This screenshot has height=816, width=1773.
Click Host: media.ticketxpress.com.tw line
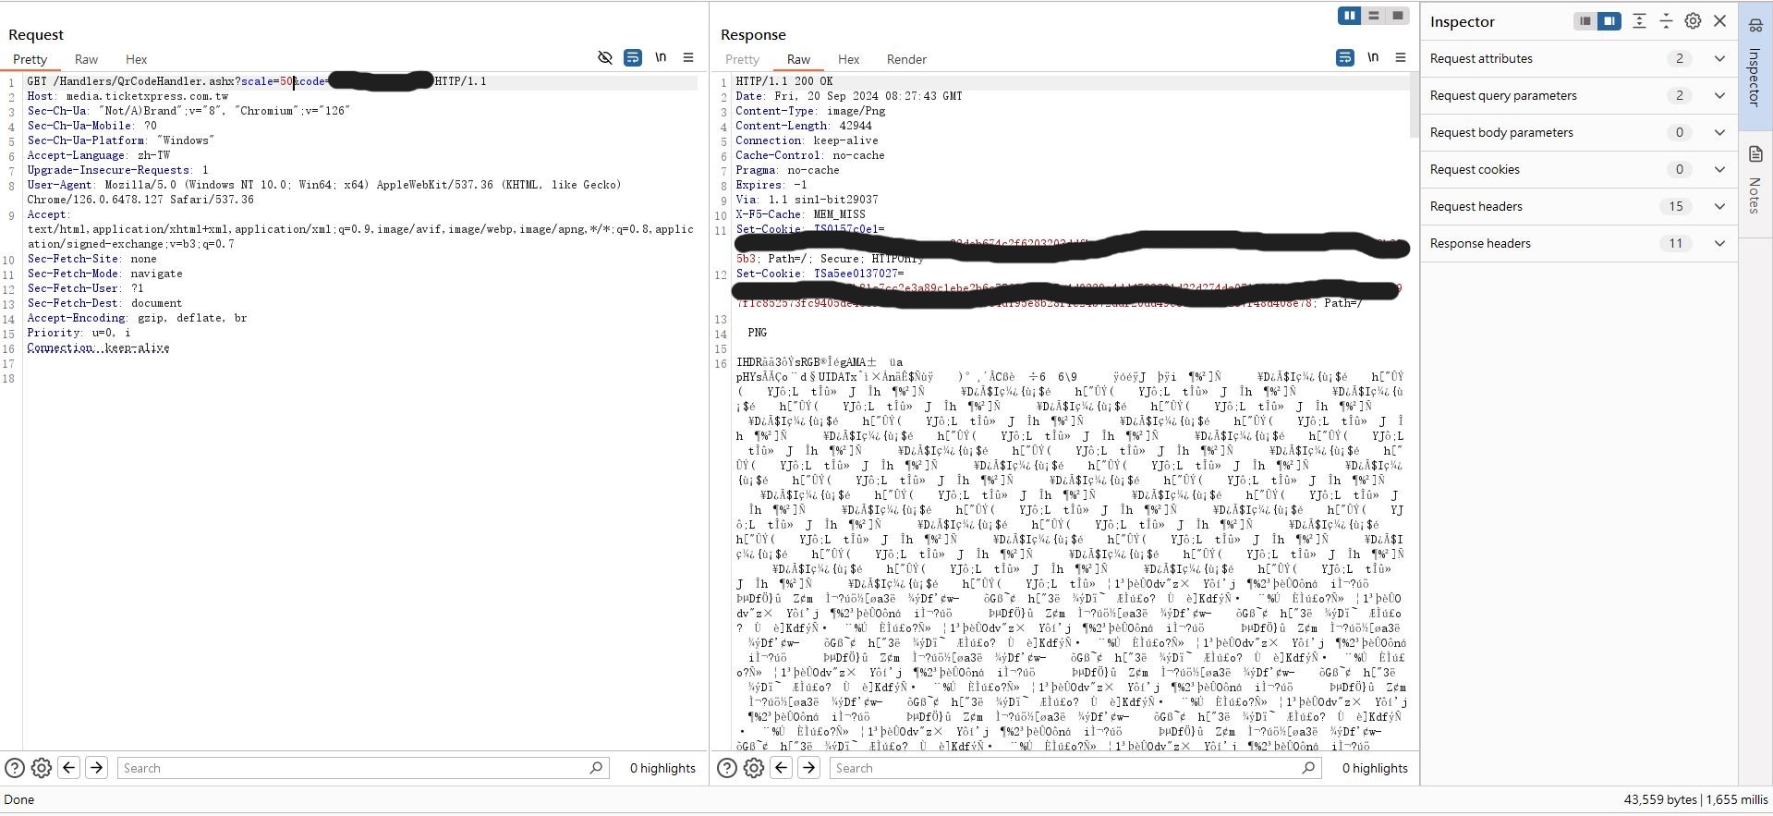click(128, 96)
